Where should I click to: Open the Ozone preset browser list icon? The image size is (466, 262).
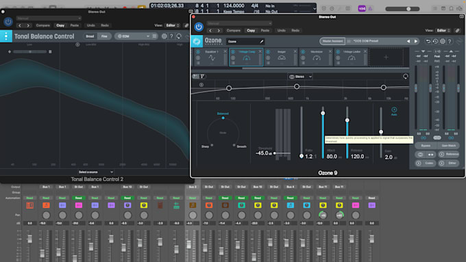349,41
